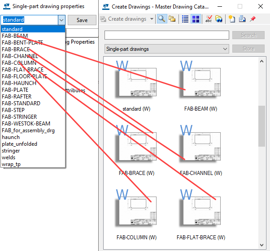Click the magnifier search view icon
Screen dimensions: 270x251
click(x=161, y=19)
